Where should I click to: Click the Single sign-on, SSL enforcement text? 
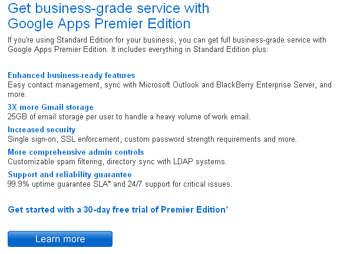coord(152,139)
